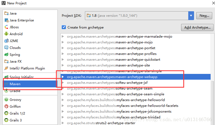Viewport: 215px width, 125px height.
Task: Open the Project SDK dropdown arrow
Action: click(191, 16)
